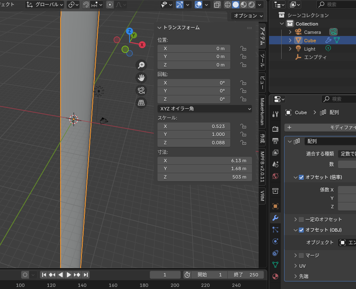Enable the マージ checkbox

(301, 256)
